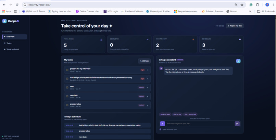Send the assistant message with arrow button
This screenshot has width=276, height=140.
pos(237,124)
